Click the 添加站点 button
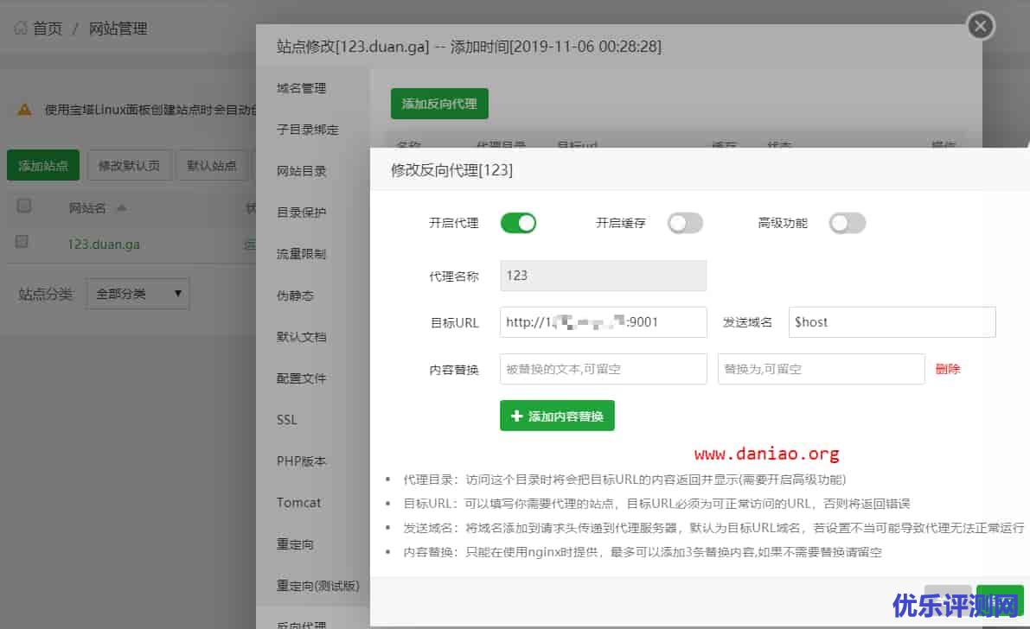Screen dimensions: 1030x629 (x=42, y=164)
